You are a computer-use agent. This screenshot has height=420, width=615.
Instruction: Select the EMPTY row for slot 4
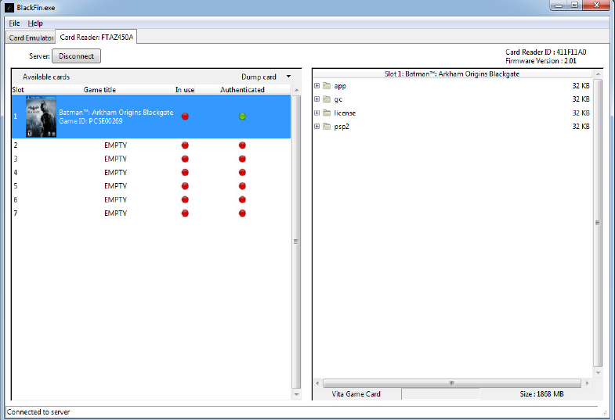pos(151,172)
